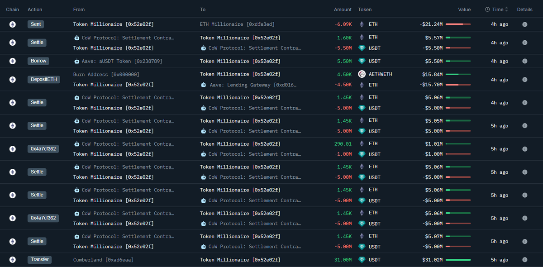
Task: Open details icon for the Borrow row
Action: click(525, 61)
